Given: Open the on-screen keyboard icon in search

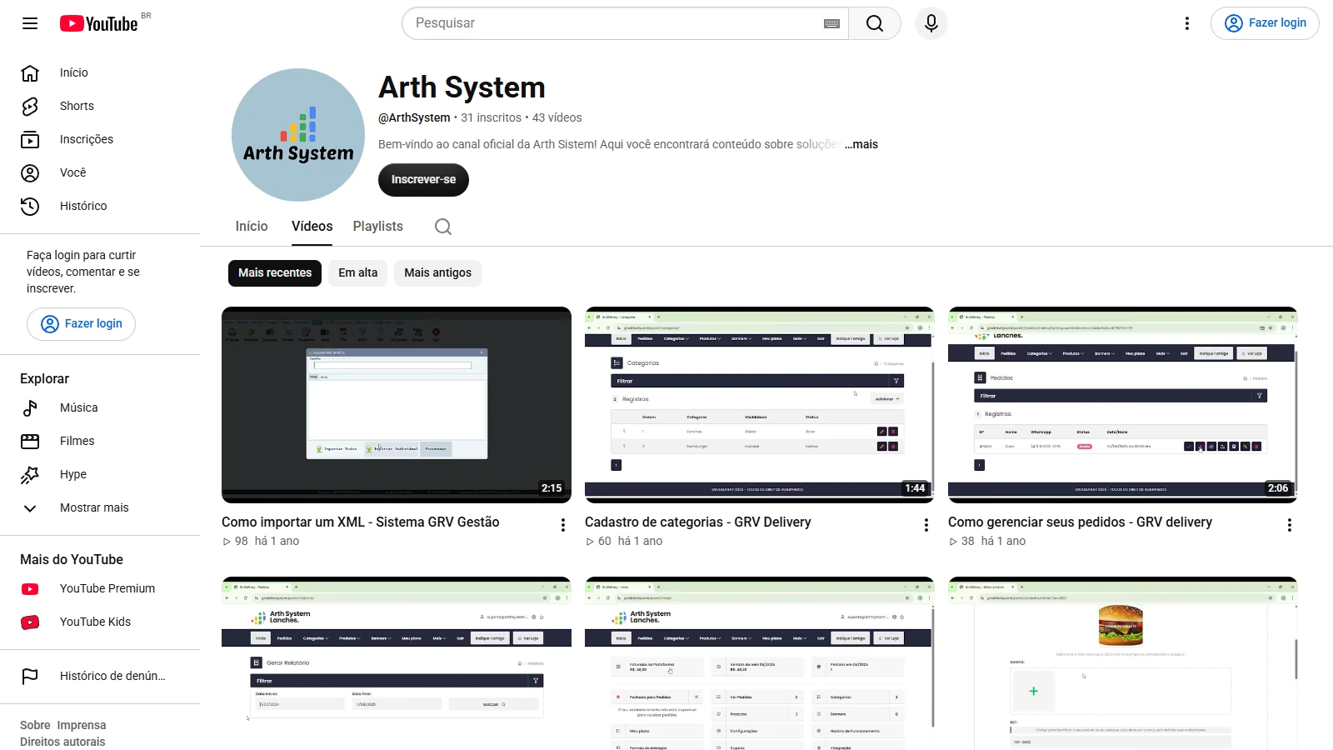Looking at the screenshot, I should click(831, 23).
